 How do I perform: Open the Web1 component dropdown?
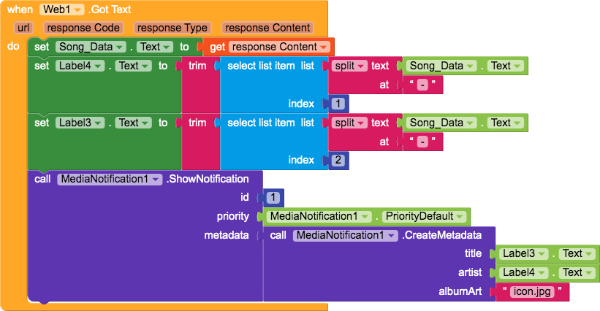61,9
